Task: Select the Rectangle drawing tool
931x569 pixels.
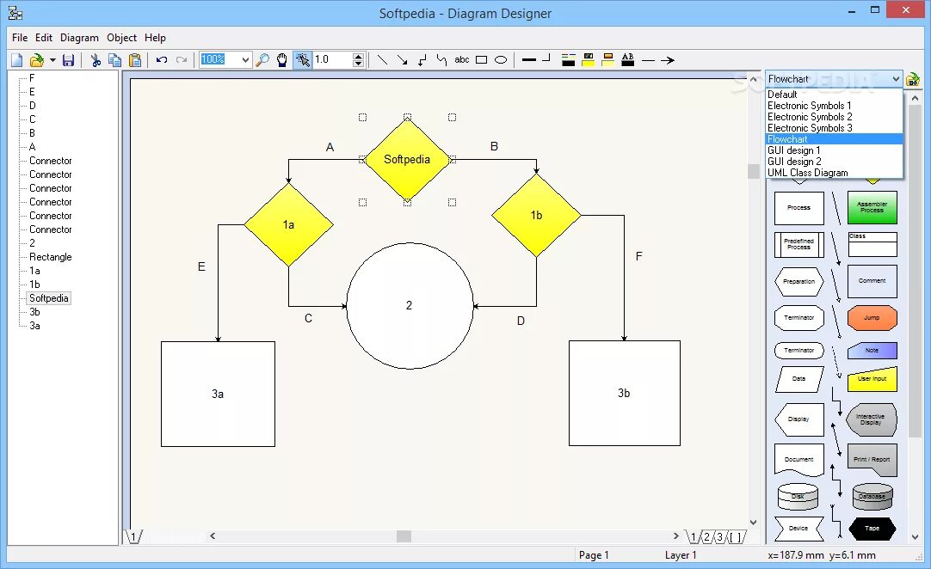Action: [x=482, y=59]
